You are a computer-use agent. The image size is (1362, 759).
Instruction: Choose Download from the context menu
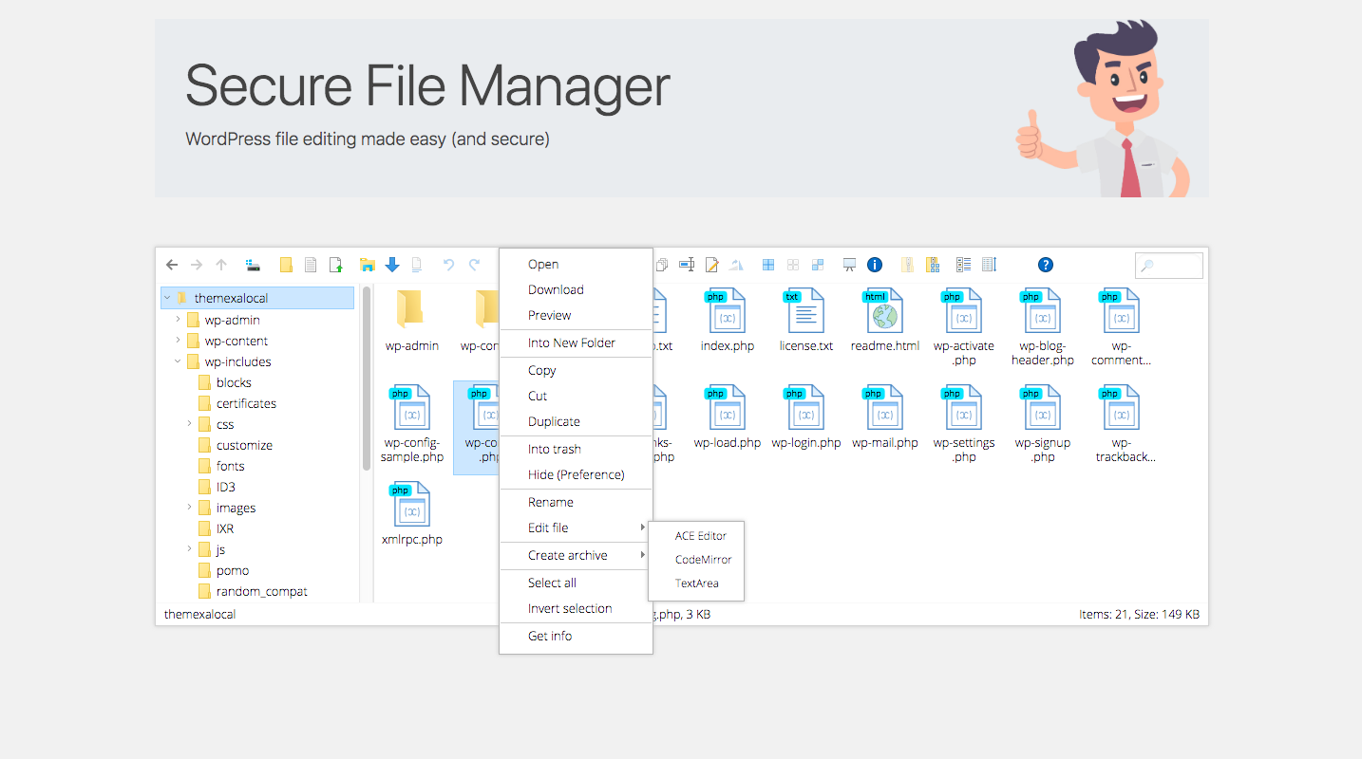point(576,289)
